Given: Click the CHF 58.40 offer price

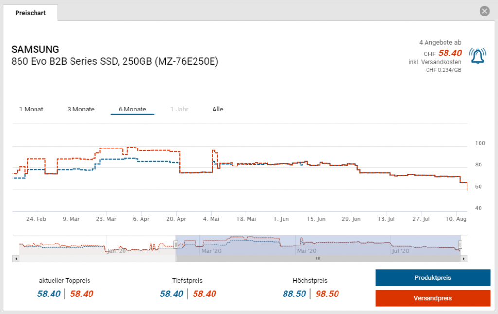Looking at the screenshot, I should coord(449,54).
